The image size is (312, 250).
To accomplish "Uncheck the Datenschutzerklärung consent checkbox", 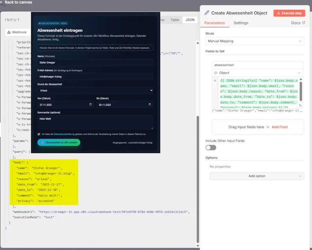I will click(x=39, y=134).
